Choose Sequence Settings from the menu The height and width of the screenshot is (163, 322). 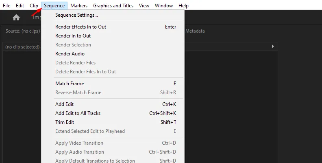(76, 15)
